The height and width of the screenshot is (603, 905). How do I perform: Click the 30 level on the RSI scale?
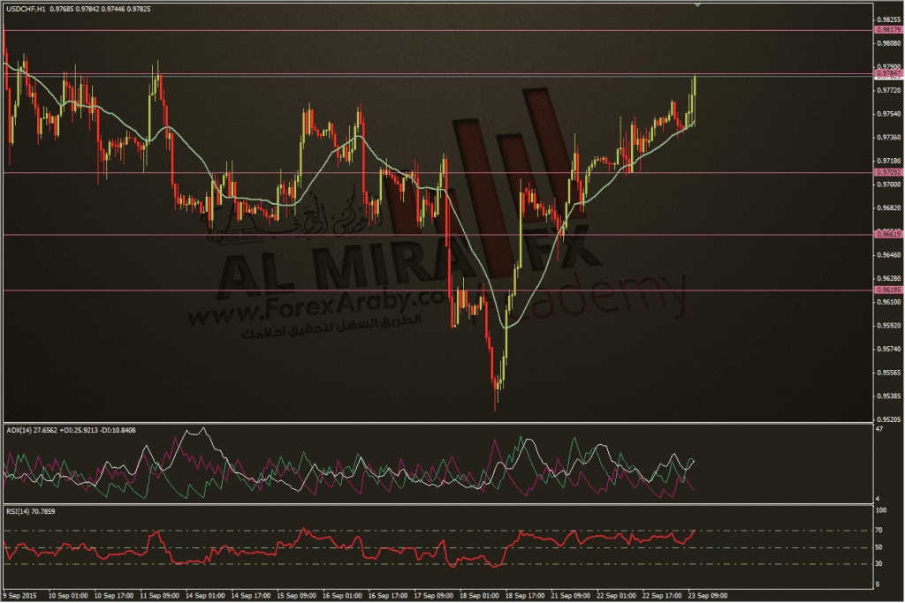point(879,564)
